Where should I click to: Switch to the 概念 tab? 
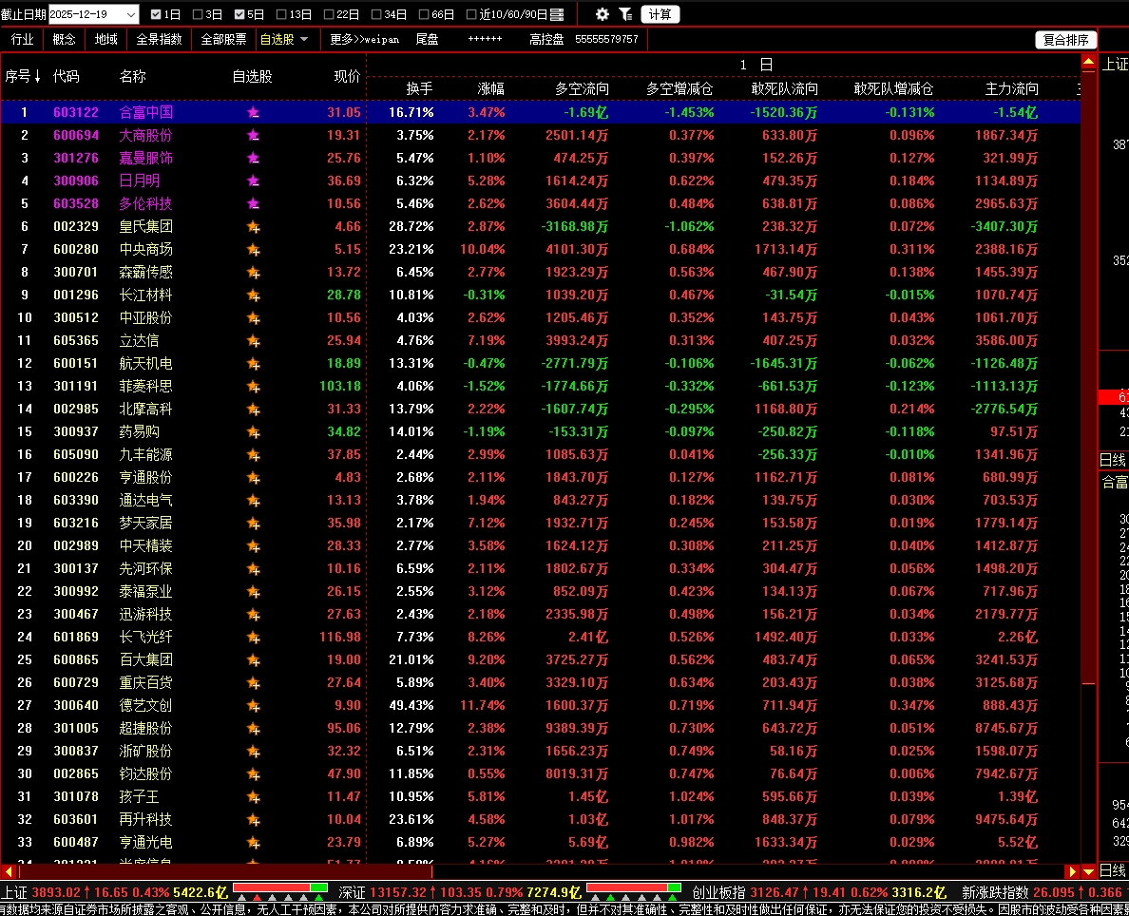[x=64, y=40]
